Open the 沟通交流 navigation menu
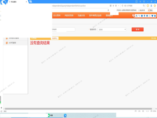157x118 pixels. (x=81, y=15)
